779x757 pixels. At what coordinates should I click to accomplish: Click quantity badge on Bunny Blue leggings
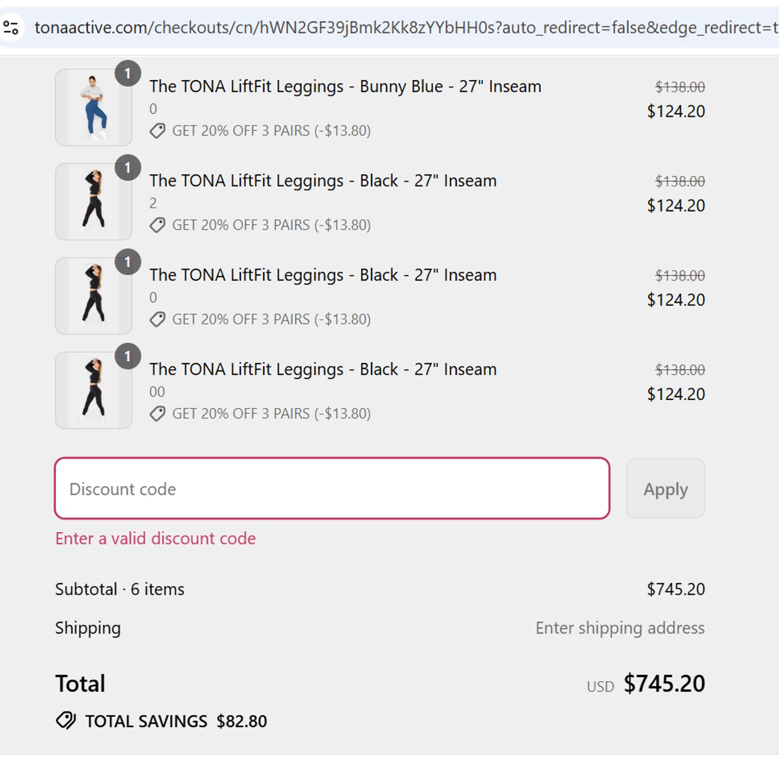(128, 73)
